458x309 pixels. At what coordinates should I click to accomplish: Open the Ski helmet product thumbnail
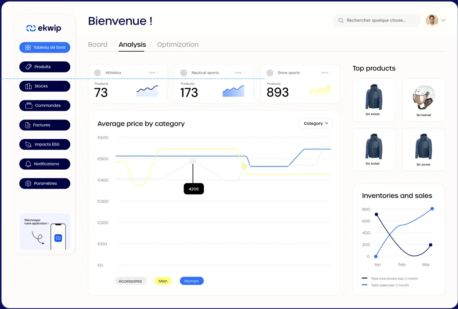pos(423,100)
